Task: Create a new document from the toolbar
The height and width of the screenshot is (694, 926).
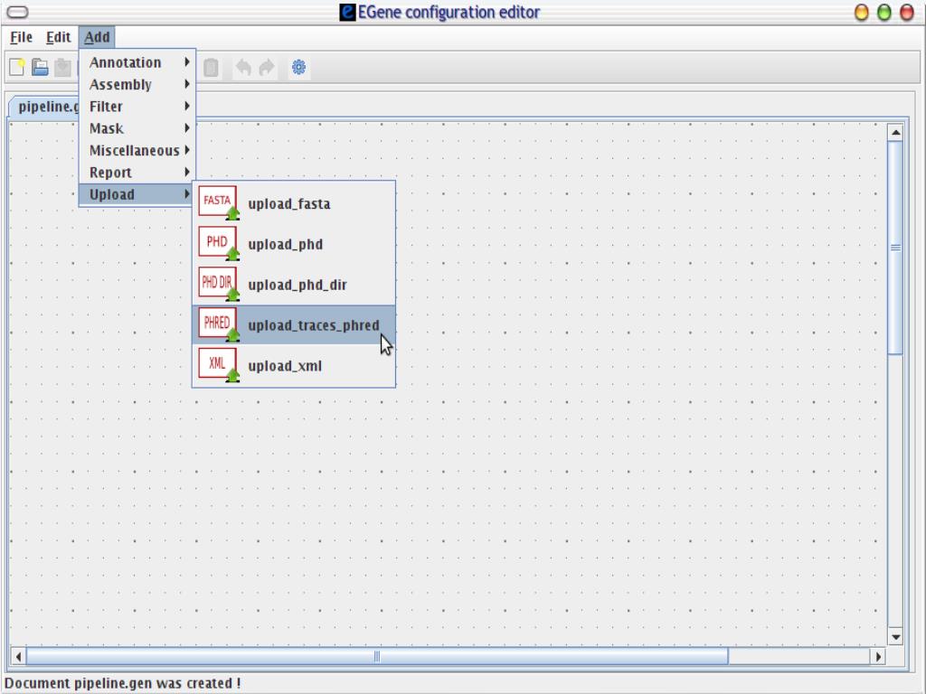Action: tap(16, 67)
